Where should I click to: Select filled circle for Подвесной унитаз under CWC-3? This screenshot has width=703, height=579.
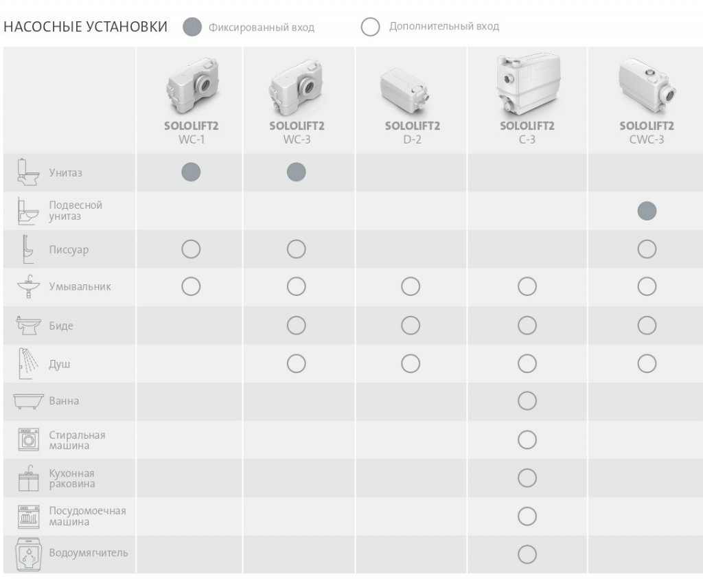[647, 212]
